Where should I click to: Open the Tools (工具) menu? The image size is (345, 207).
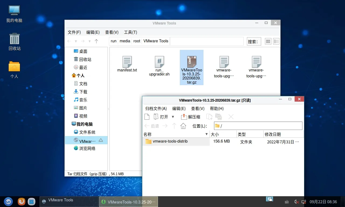click(x=130, y=32)
